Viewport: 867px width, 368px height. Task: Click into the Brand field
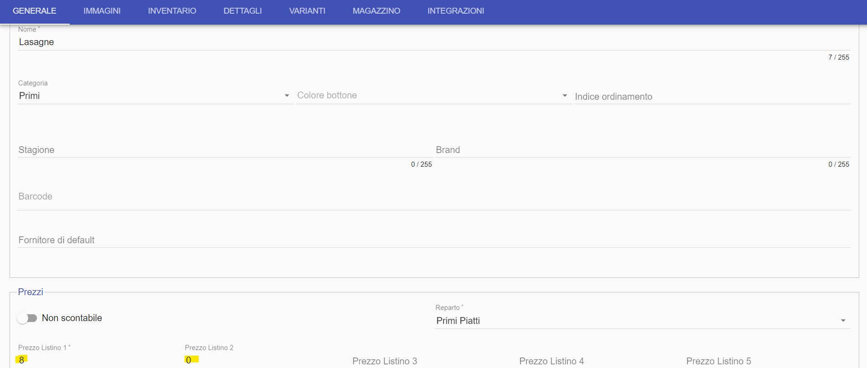click(x=643, y=150)
